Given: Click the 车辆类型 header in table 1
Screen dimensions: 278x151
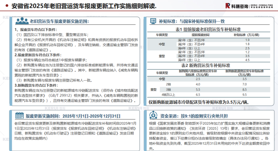Looking at the screenshot, I should click(x=162, y=35).
